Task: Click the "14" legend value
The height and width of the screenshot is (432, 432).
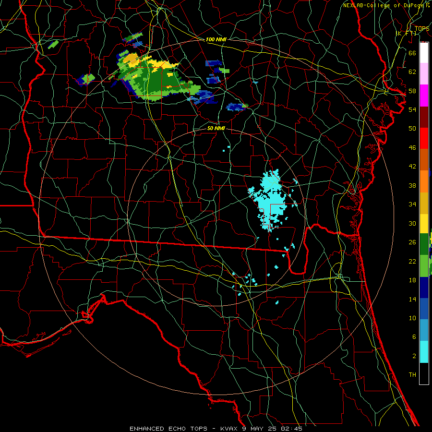Action: (412, 299)
